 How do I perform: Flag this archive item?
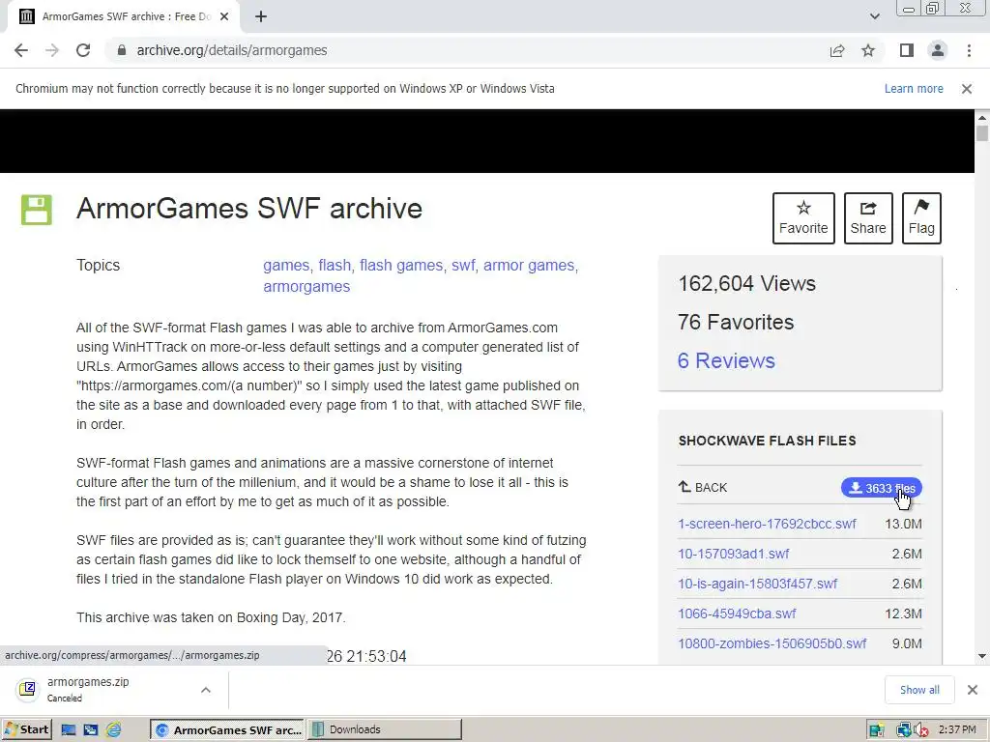pyautogui.click(x=921, y=218)
